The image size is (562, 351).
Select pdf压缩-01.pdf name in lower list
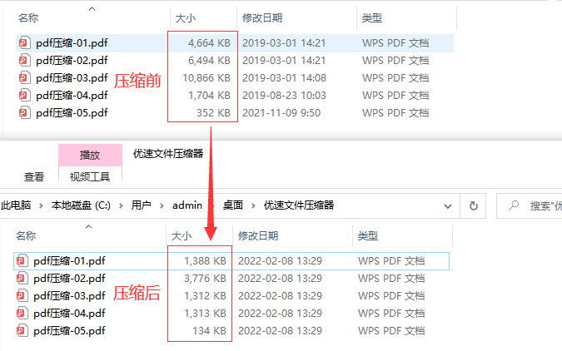pos(69,260)
